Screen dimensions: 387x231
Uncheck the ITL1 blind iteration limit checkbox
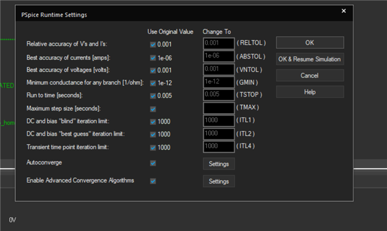click(x=153, y=122)
